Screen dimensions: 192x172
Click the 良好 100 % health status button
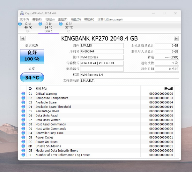32,56
